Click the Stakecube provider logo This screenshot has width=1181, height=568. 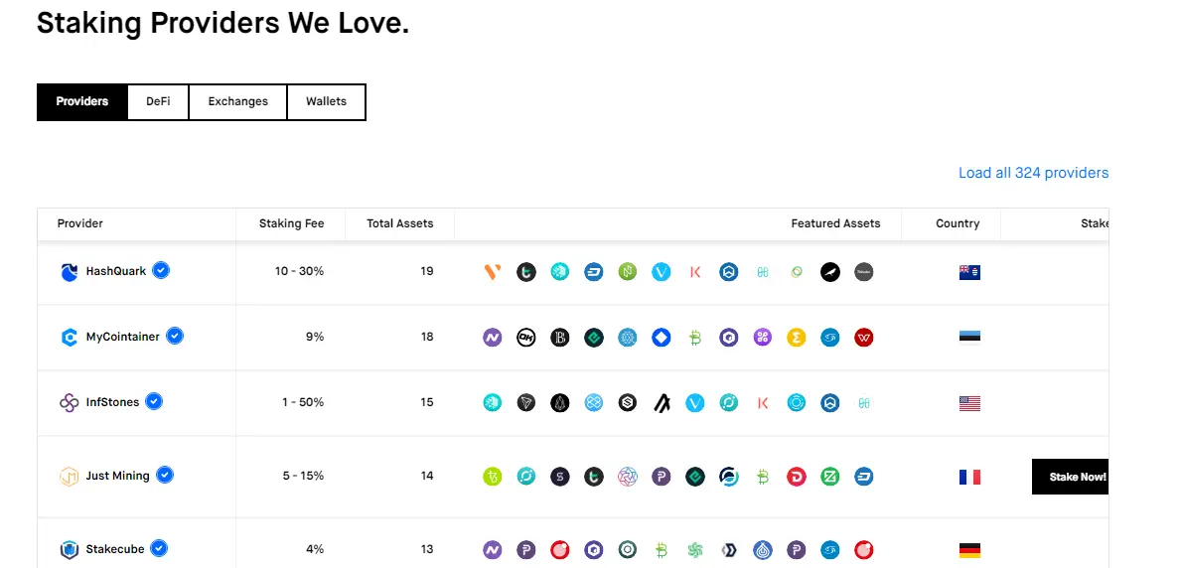coord(70,550)
